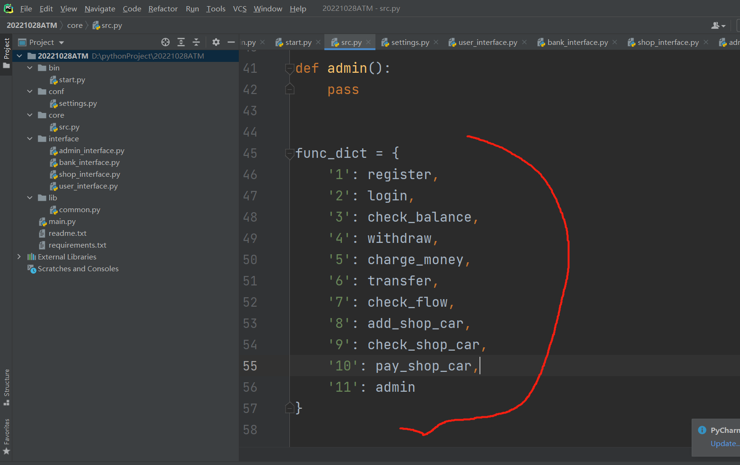
Task: Open the File menu
Action: point(26,9)
